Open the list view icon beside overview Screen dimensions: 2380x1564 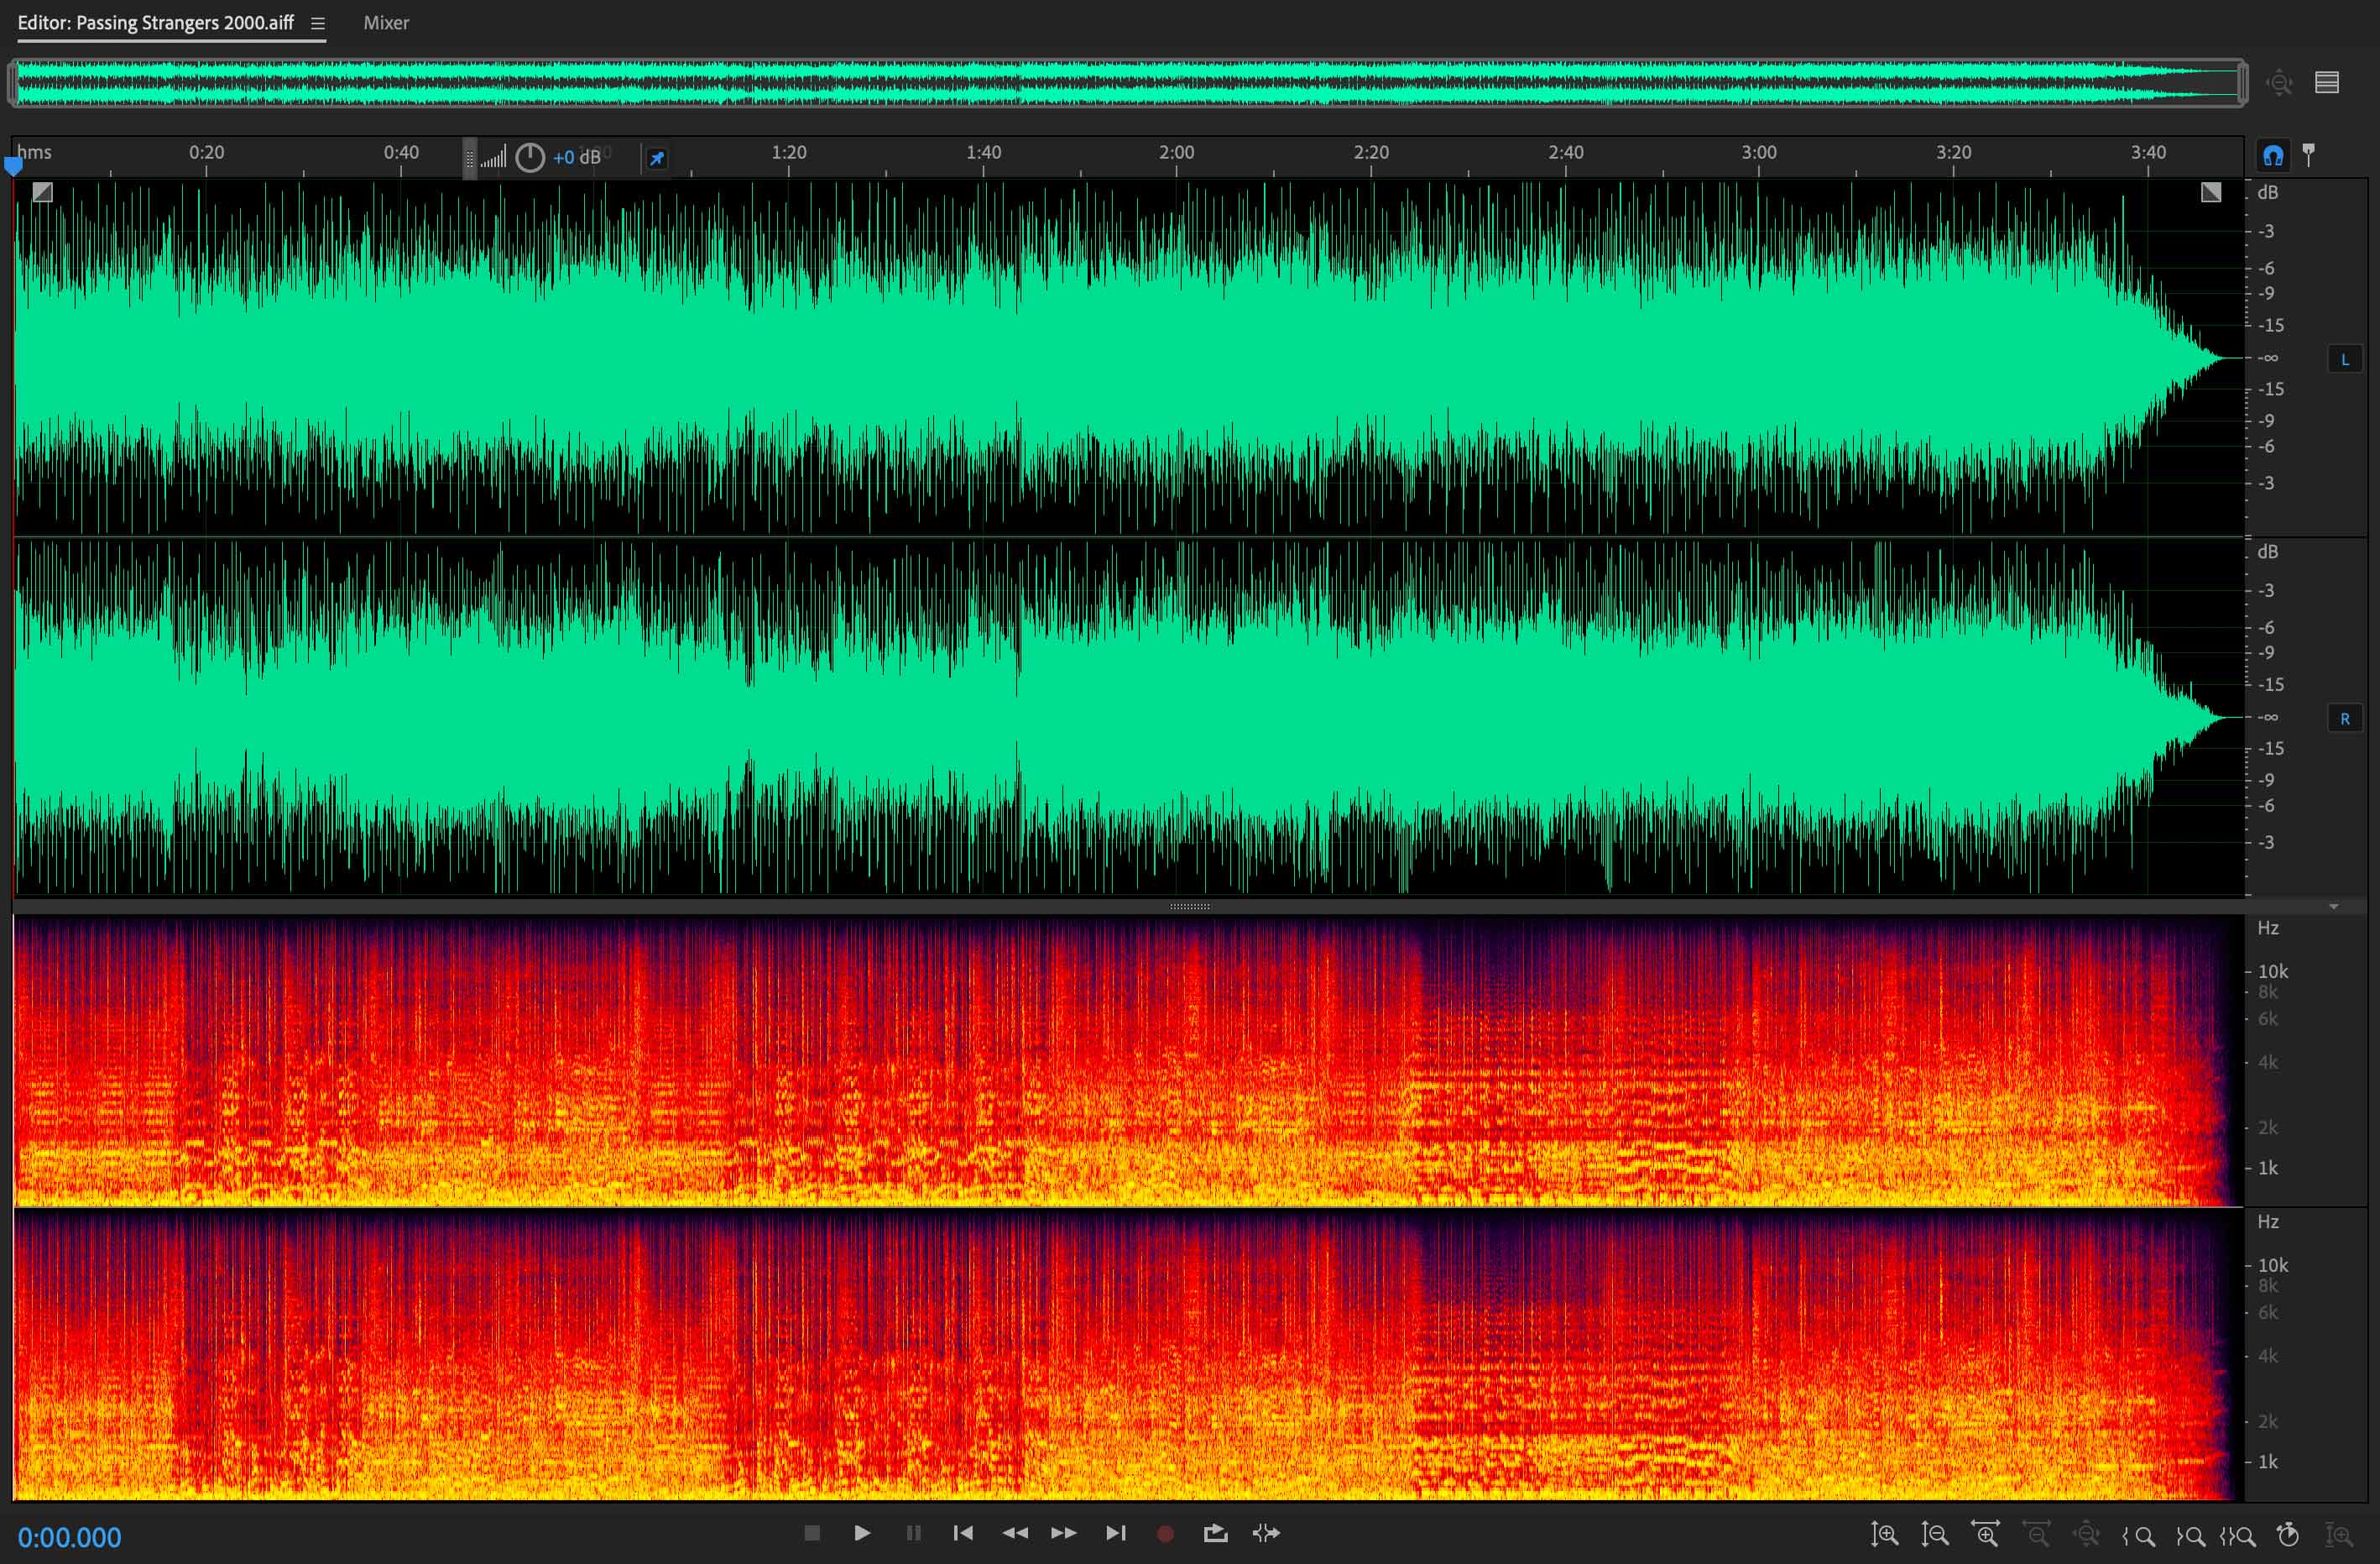coord(2327,82)
